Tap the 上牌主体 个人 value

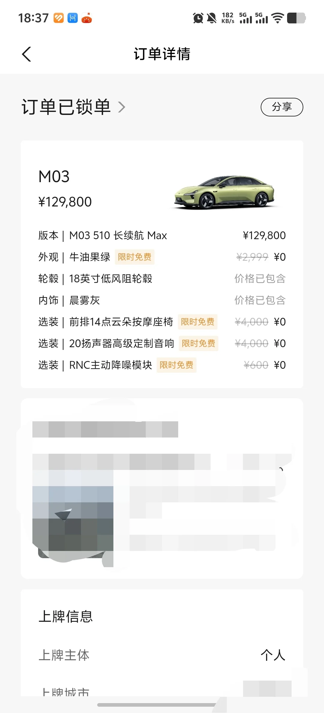273,655
